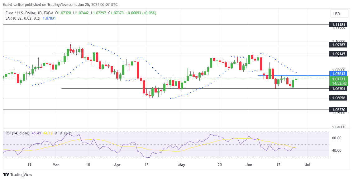Select the 1.09145 price level label
The width and height of the screenshot is (353, 180).
(x=338, y=54)
